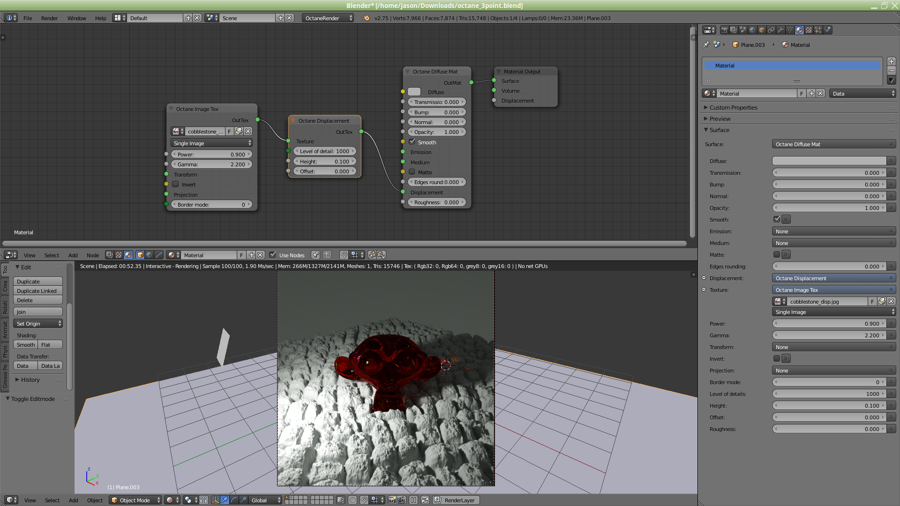Click the Duplicate Linked button
Screen dimensions: 900x506
tap(37, 290)
